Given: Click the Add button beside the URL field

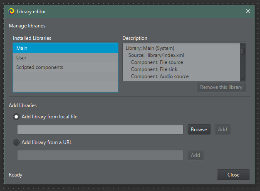Looking at the screenshot, I should coord(196,155).
